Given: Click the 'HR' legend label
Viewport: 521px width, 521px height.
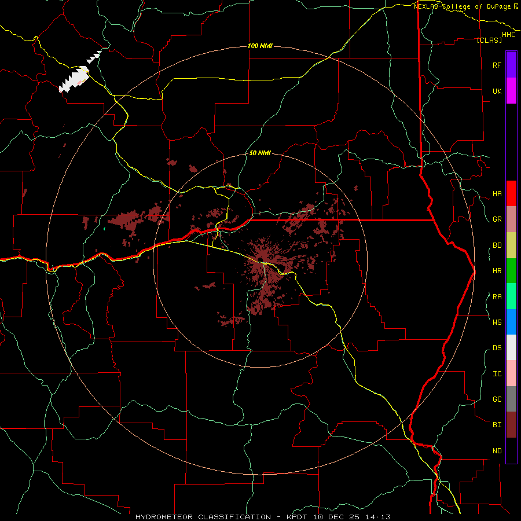Looking at the screenshot, I should coord(497,271).
